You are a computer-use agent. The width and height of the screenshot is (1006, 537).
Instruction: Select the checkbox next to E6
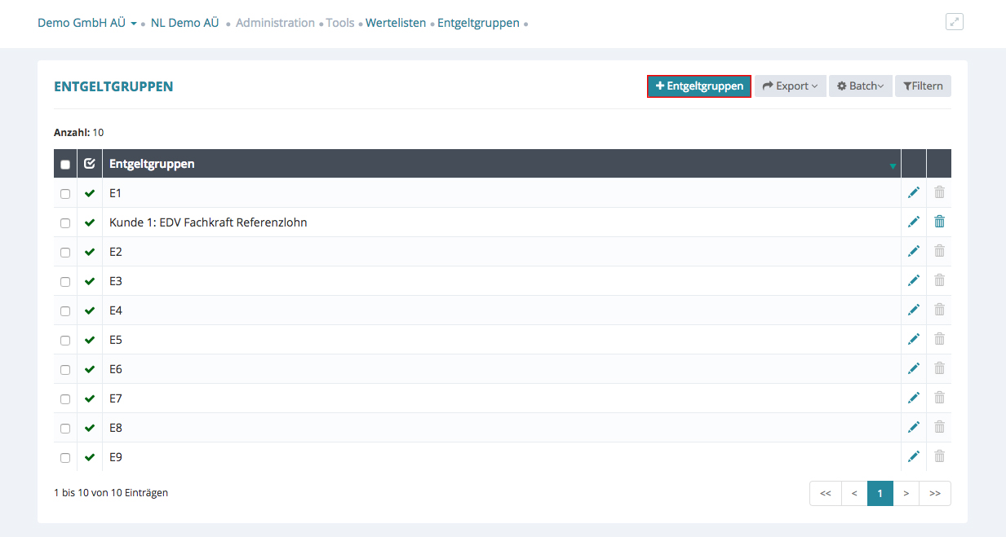[x=65, y=370]
